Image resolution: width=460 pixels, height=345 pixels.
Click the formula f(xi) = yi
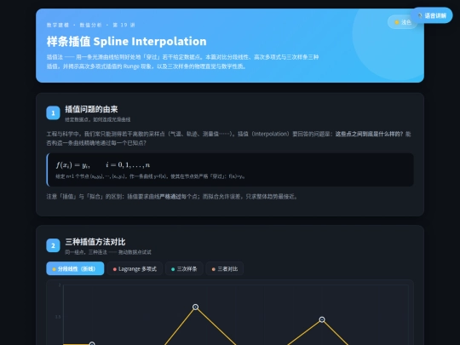(x=103, y=165)
